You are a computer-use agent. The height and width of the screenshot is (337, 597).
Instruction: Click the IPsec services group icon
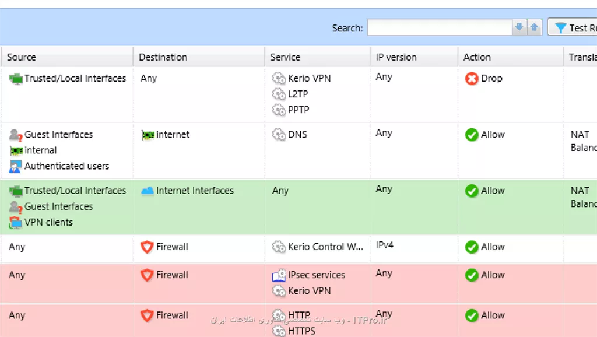coord(279,275)
